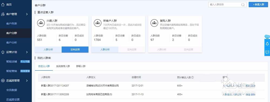This screenshot has height=102, width=270.
Task: Click the 我的人群库 section heading
Action: (44, 58)
